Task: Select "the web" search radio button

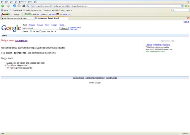Action: [31, 31]
